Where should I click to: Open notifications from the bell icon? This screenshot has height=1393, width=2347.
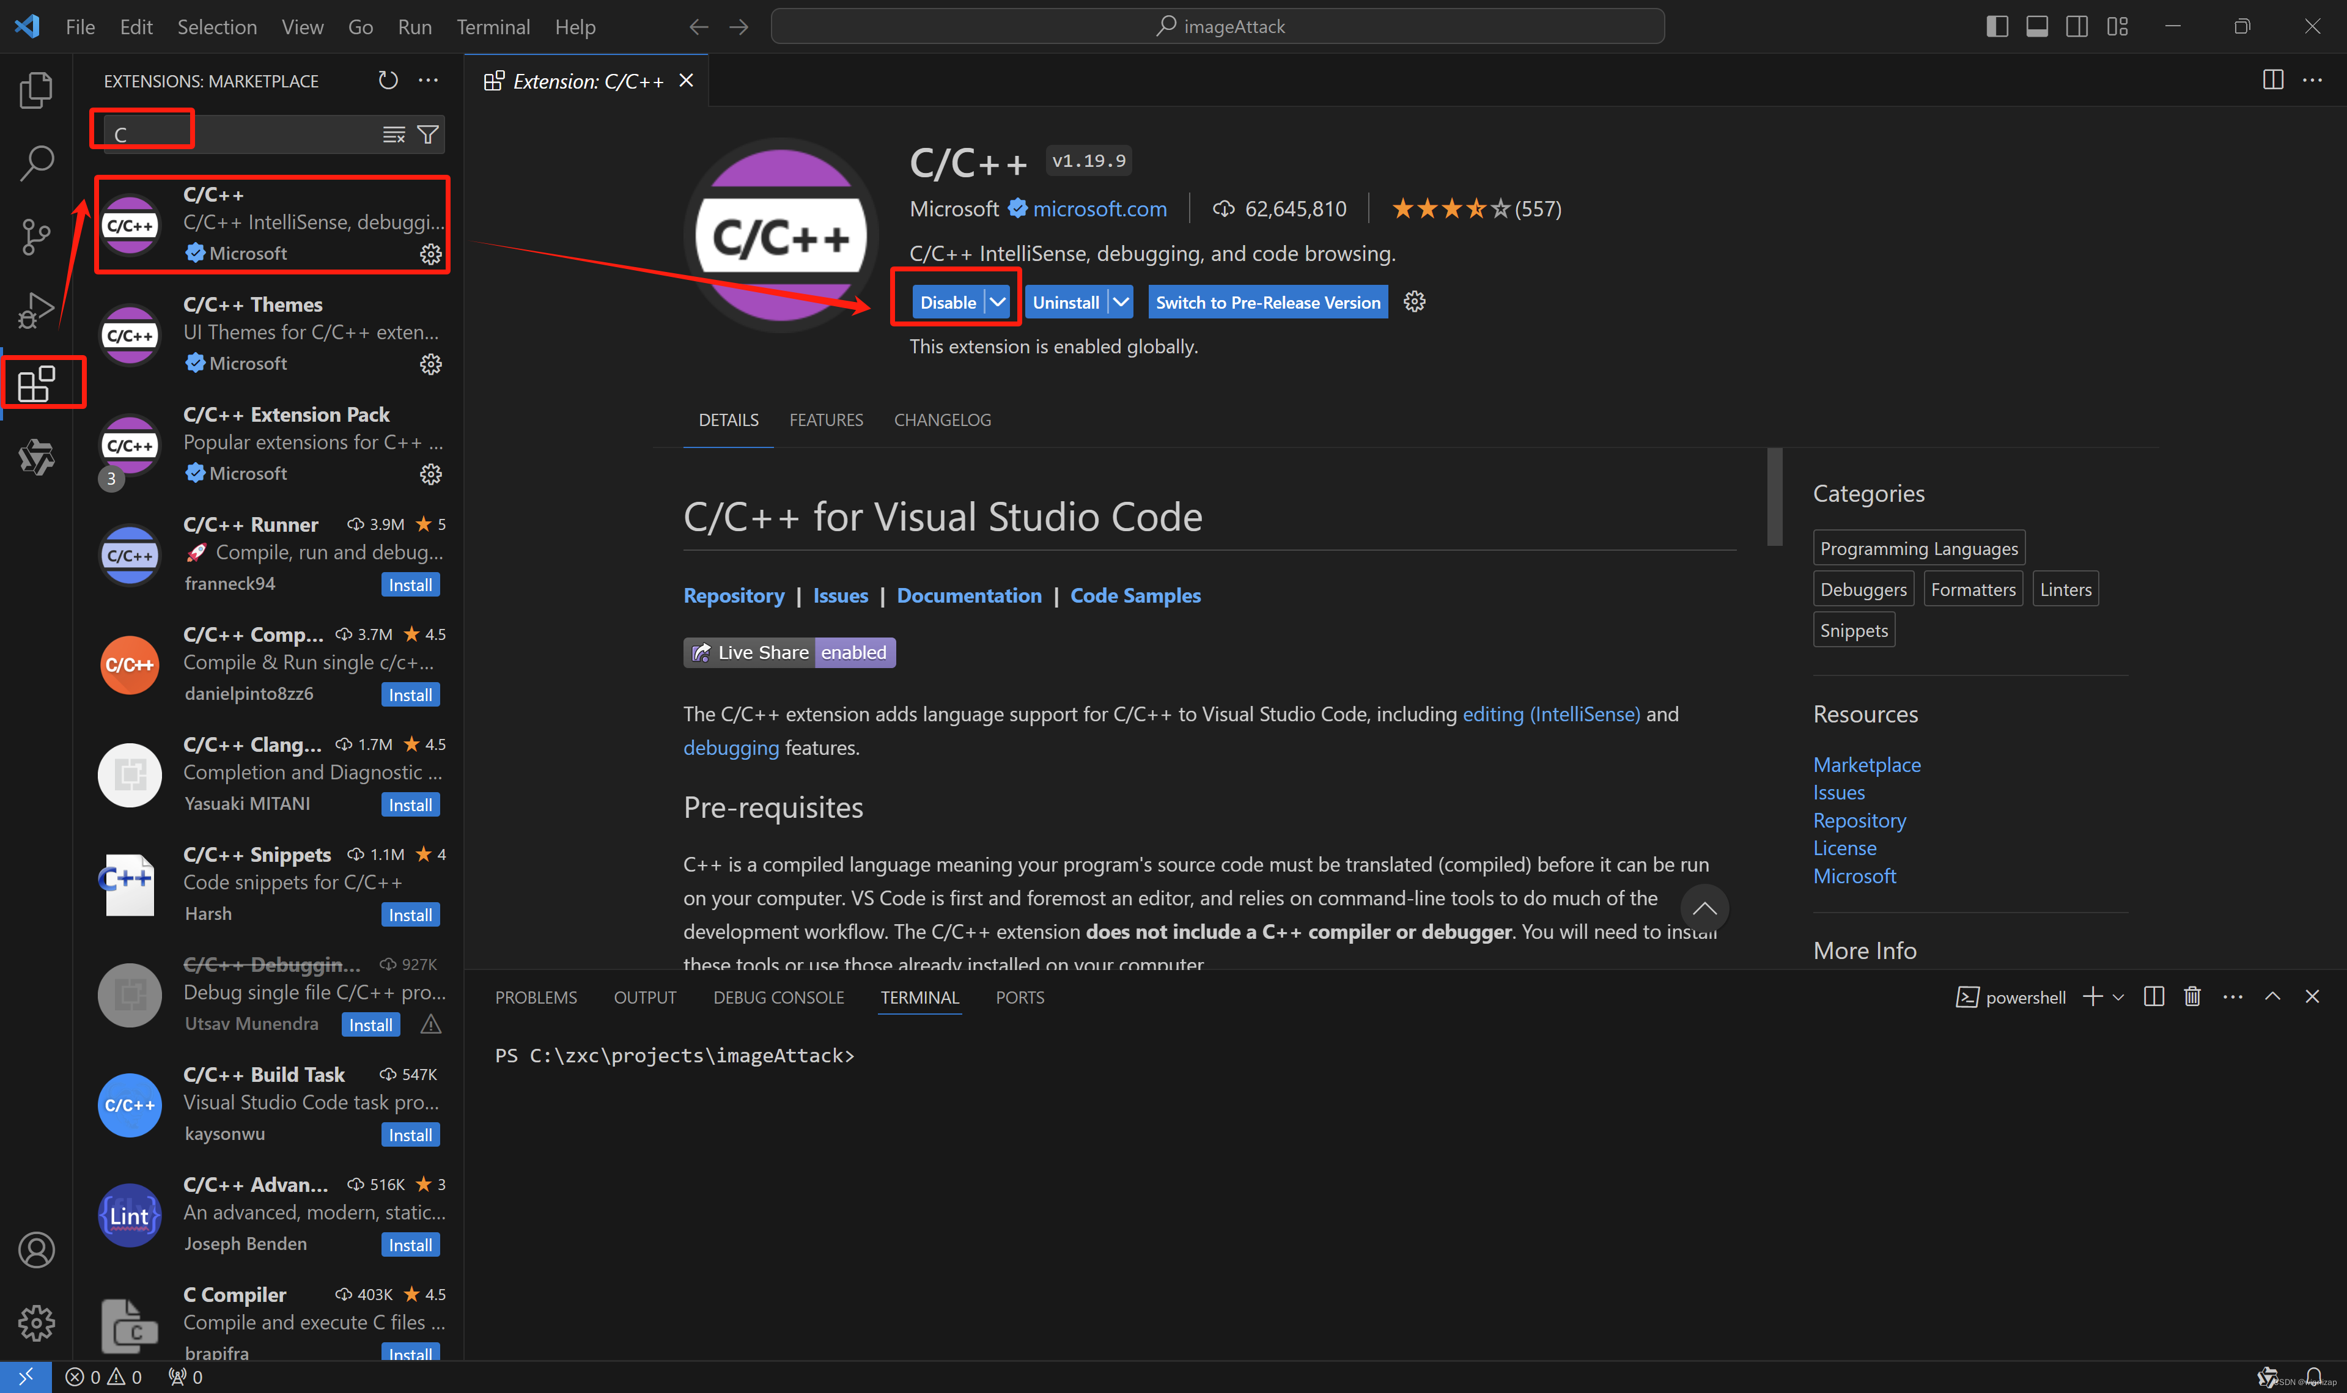(2314, 1377)
